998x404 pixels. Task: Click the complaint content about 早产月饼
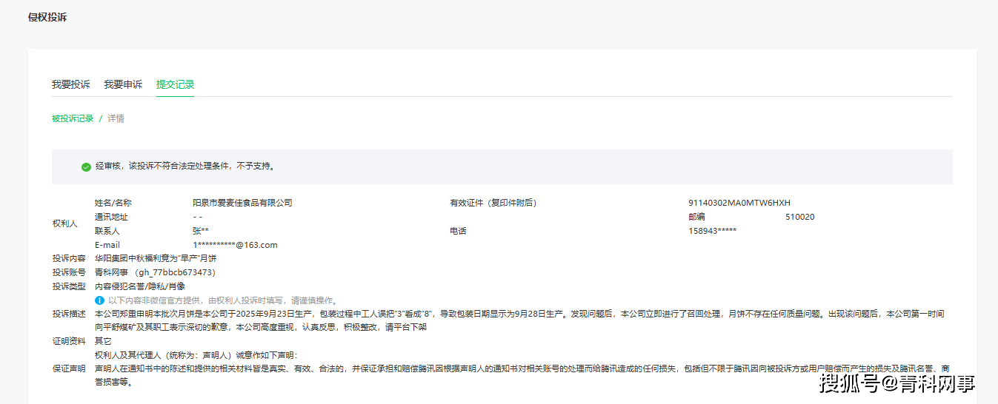click(x=156, y=258)
